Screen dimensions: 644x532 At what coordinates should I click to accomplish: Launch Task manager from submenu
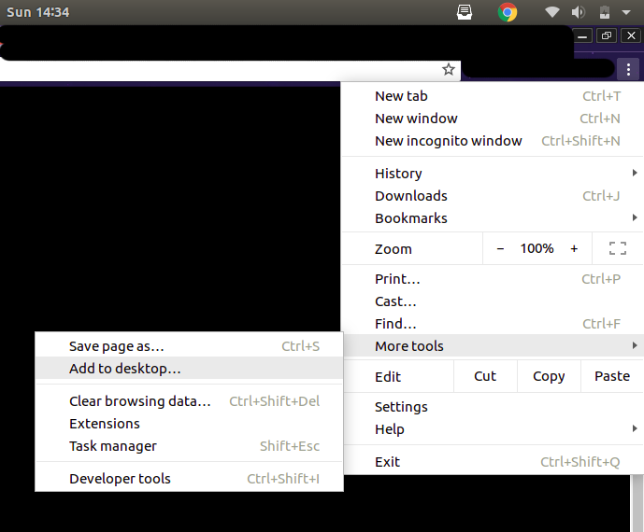pos(189,446)
